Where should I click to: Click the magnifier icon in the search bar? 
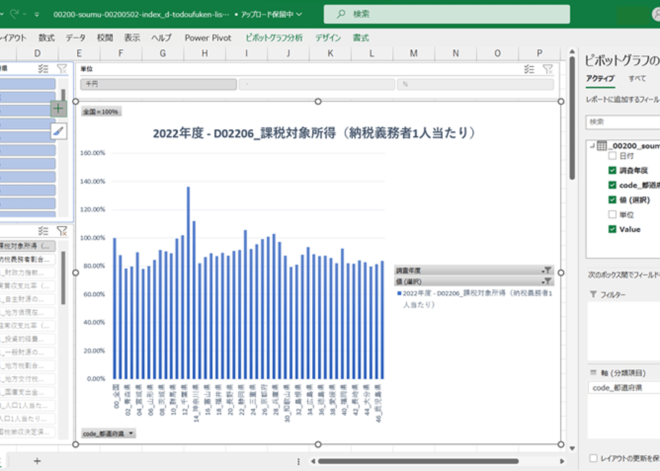point(341,14)
